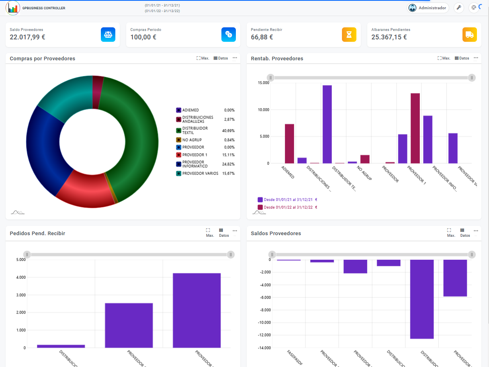The width and height of the screenshot is (489, 367).
Task: Show Datos for Pedidos Pend. Recibir
Action: coord(224,233)
